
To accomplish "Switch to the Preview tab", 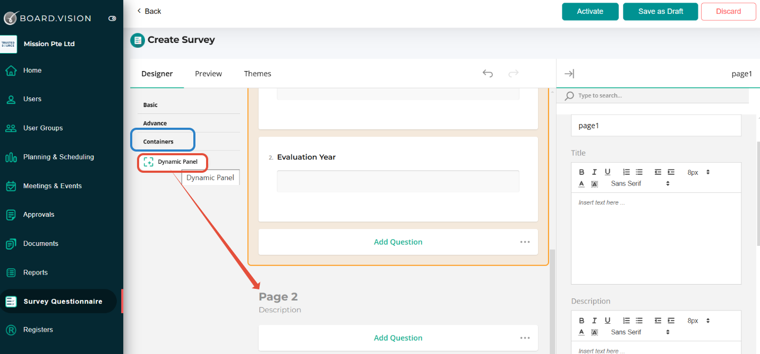I will 208,74.
